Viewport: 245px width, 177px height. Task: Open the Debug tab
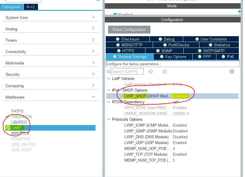click(x=166, y=39)
